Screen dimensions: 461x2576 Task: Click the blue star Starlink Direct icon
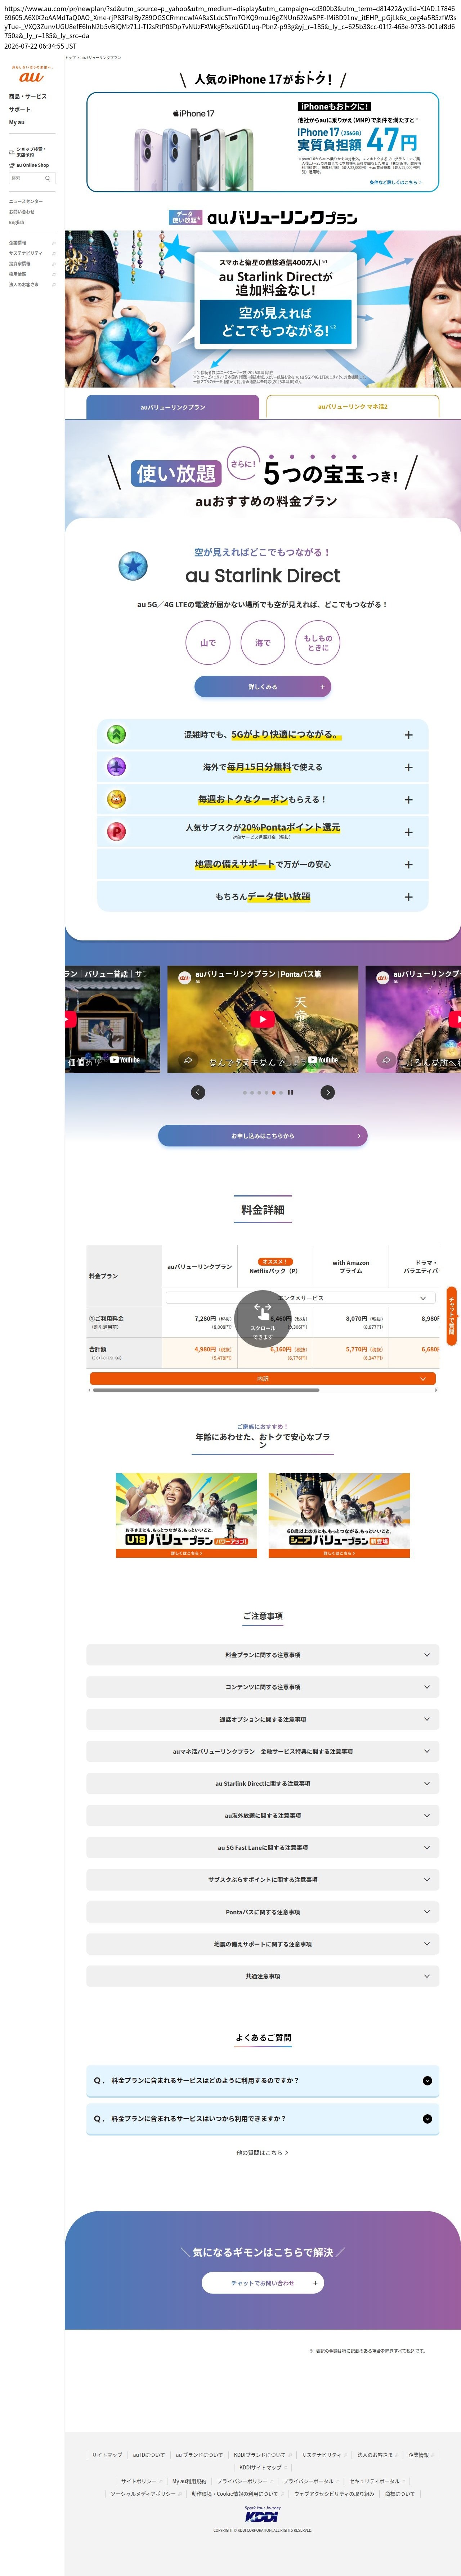(x=133, y=566)
